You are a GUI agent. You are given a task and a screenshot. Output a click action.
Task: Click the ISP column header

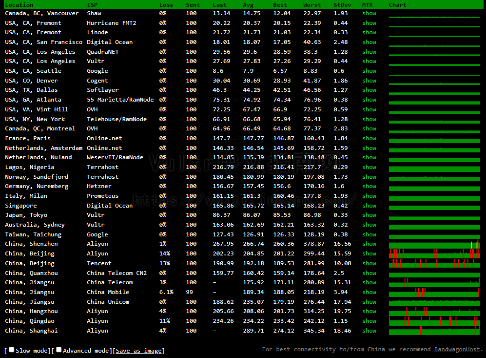tap(92, 5)
